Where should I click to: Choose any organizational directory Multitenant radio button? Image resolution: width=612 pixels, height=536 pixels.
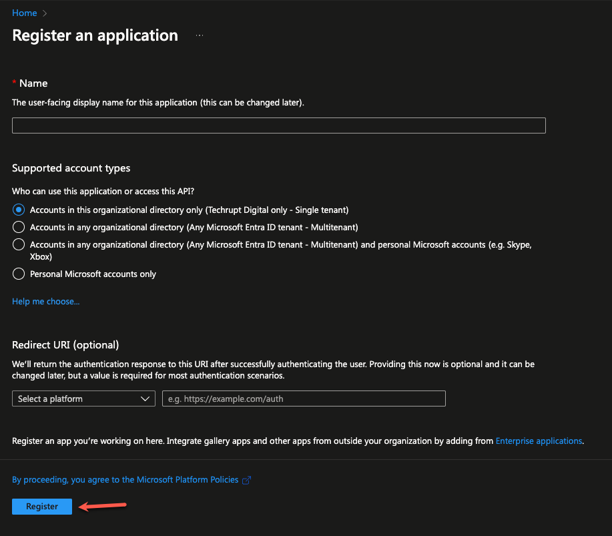(19, 227)
